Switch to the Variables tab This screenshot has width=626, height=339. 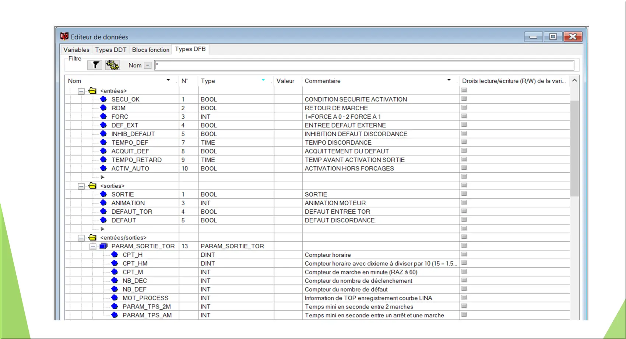[x=76, y=50]
